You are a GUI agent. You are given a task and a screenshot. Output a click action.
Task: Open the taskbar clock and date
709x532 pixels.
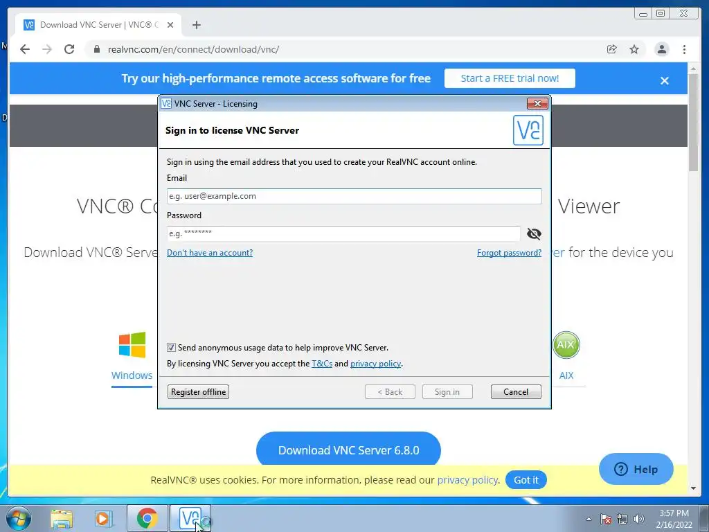coord(674,519)
